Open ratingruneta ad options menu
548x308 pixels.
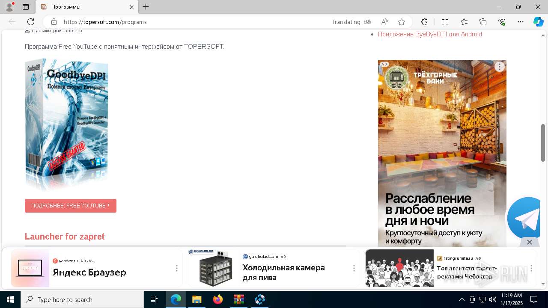pos(531,268)
